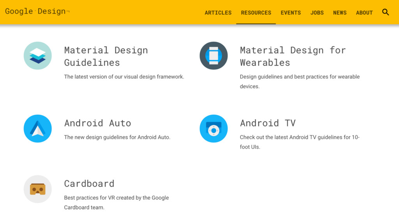The width and height of the screenshot is (399, 224).
Task: Click the Cardboard heading link
Action: point(89,184)
